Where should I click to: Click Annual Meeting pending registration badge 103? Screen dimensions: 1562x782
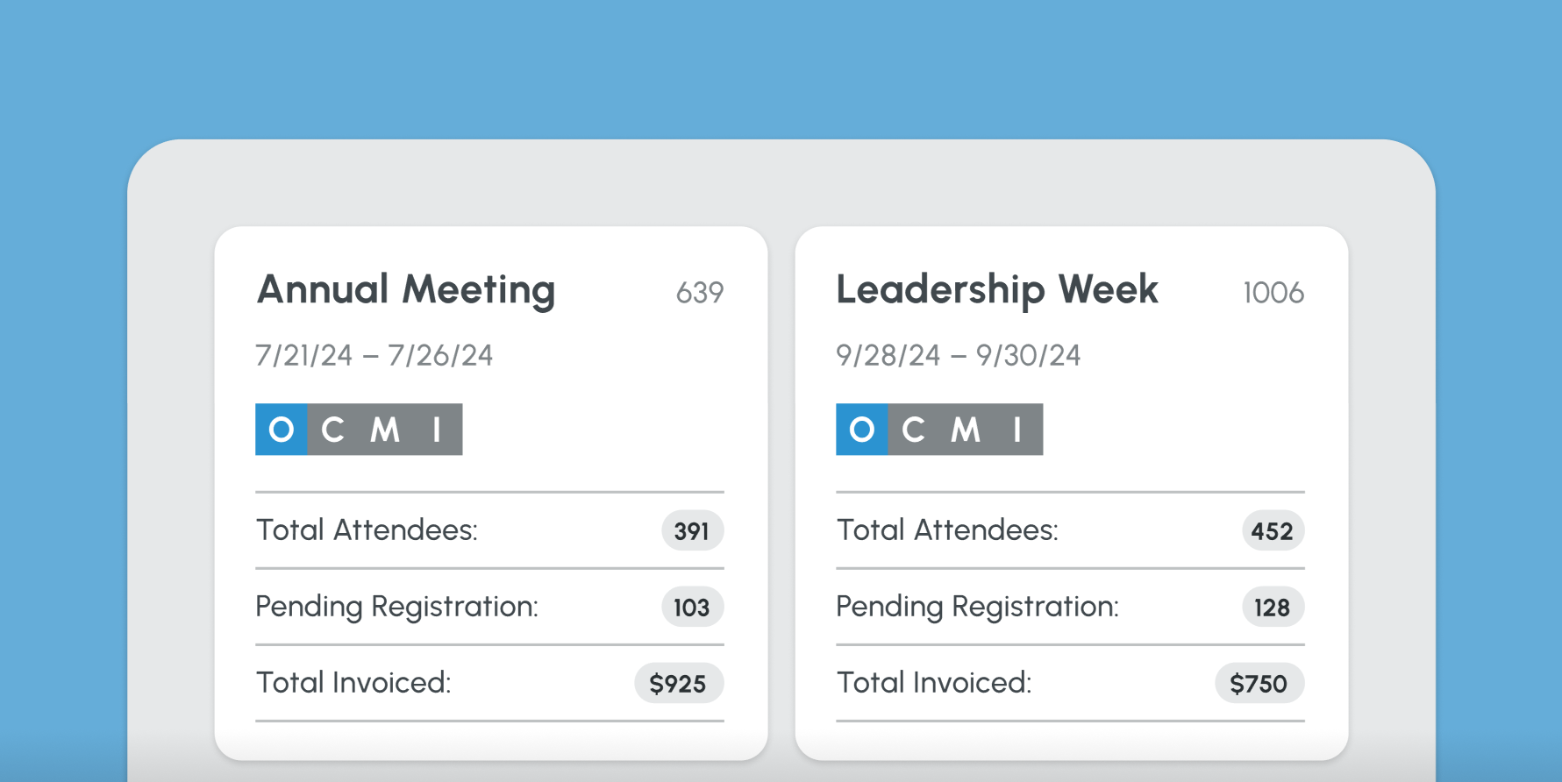(692, 607)
